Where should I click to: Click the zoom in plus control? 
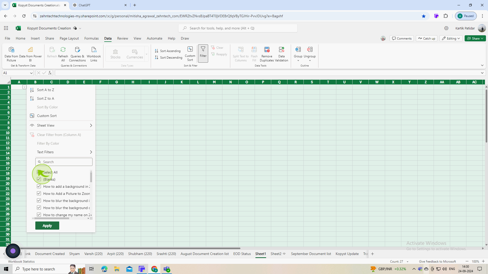[x=483, y=261]
